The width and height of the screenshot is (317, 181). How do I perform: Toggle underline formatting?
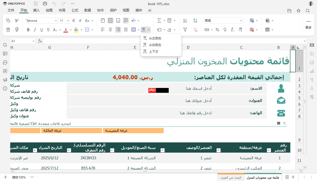(42, 29)
